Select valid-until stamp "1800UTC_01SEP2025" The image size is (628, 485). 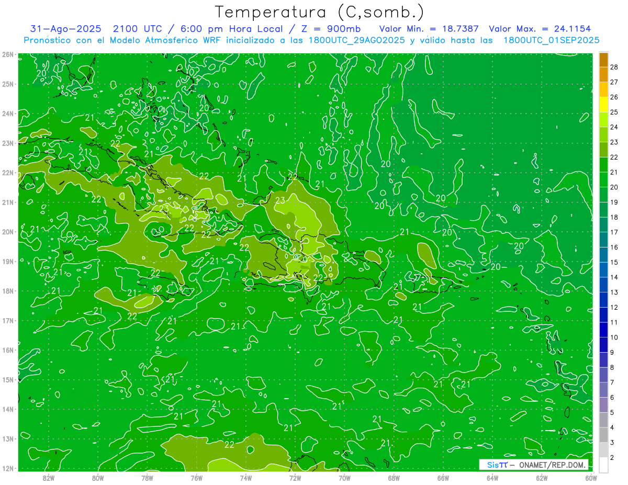551,40
